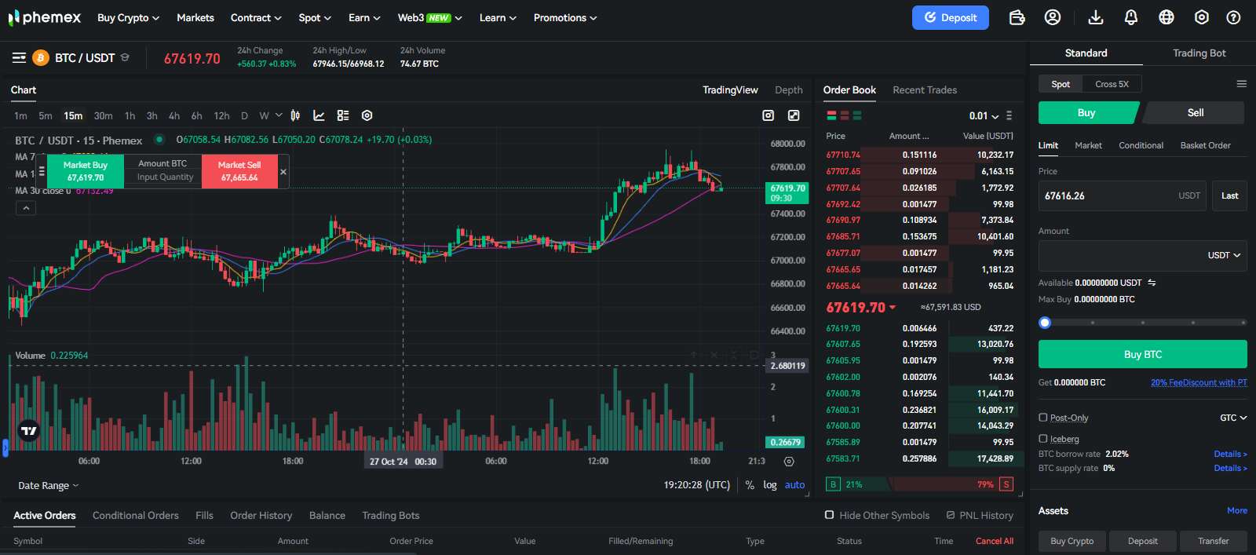Image resolution: width=1256 pixels, height=555 pixels.
Task: Click the amount percentage slider handle
Action: 1044,323
